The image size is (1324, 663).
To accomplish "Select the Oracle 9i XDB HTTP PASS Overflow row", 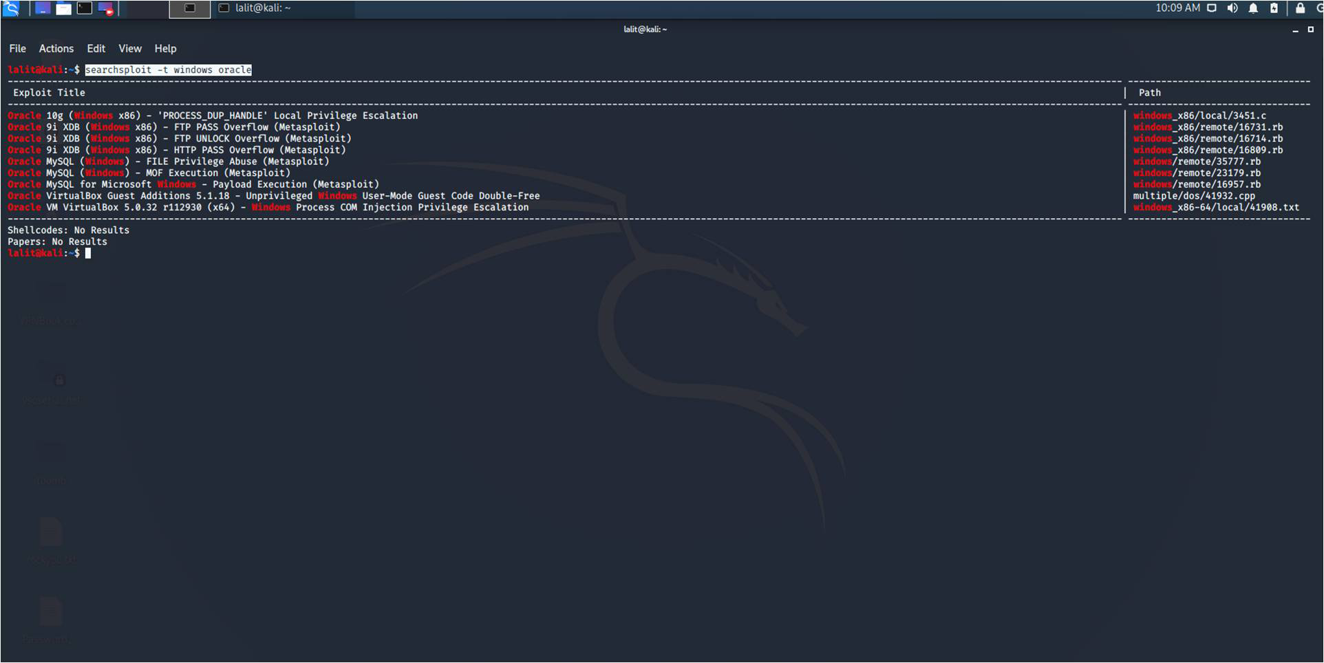I will 177,150.
